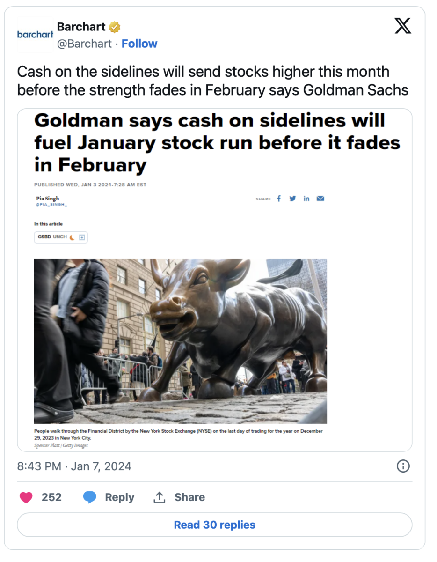The height and width of the screenshot is (562, 437).
Task: Expand the Read 30 replies thread
Action: (x=214, y=525)
